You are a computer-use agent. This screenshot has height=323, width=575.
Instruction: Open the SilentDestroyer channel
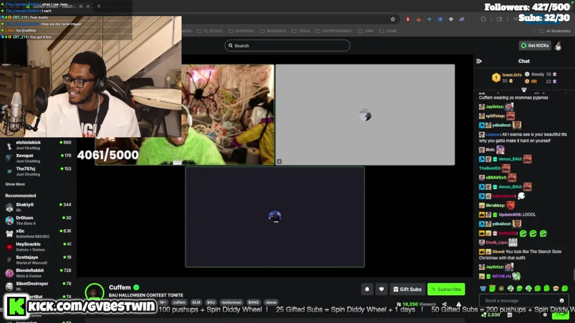coord(38,286)
